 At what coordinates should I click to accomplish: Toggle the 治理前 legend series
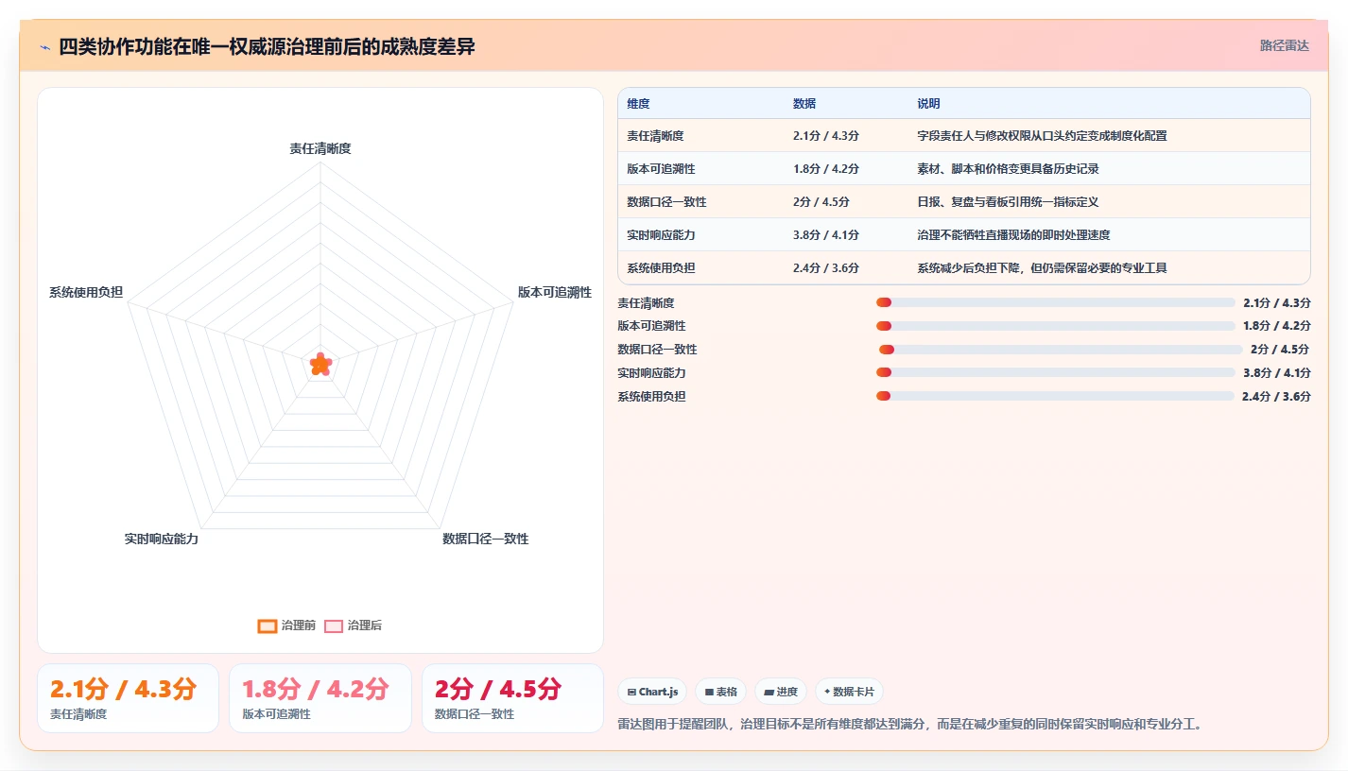tap(286, 625)
